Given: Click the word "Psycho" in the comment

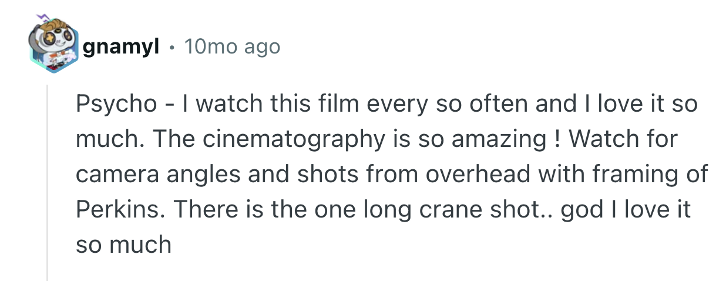Looking at the screenshot, I should tap(116, 105).
